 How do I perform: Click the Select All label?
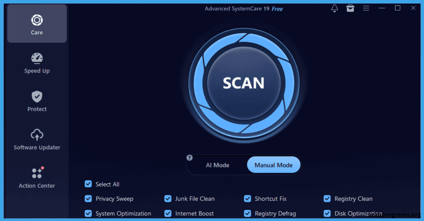click(x=107, y=184)
